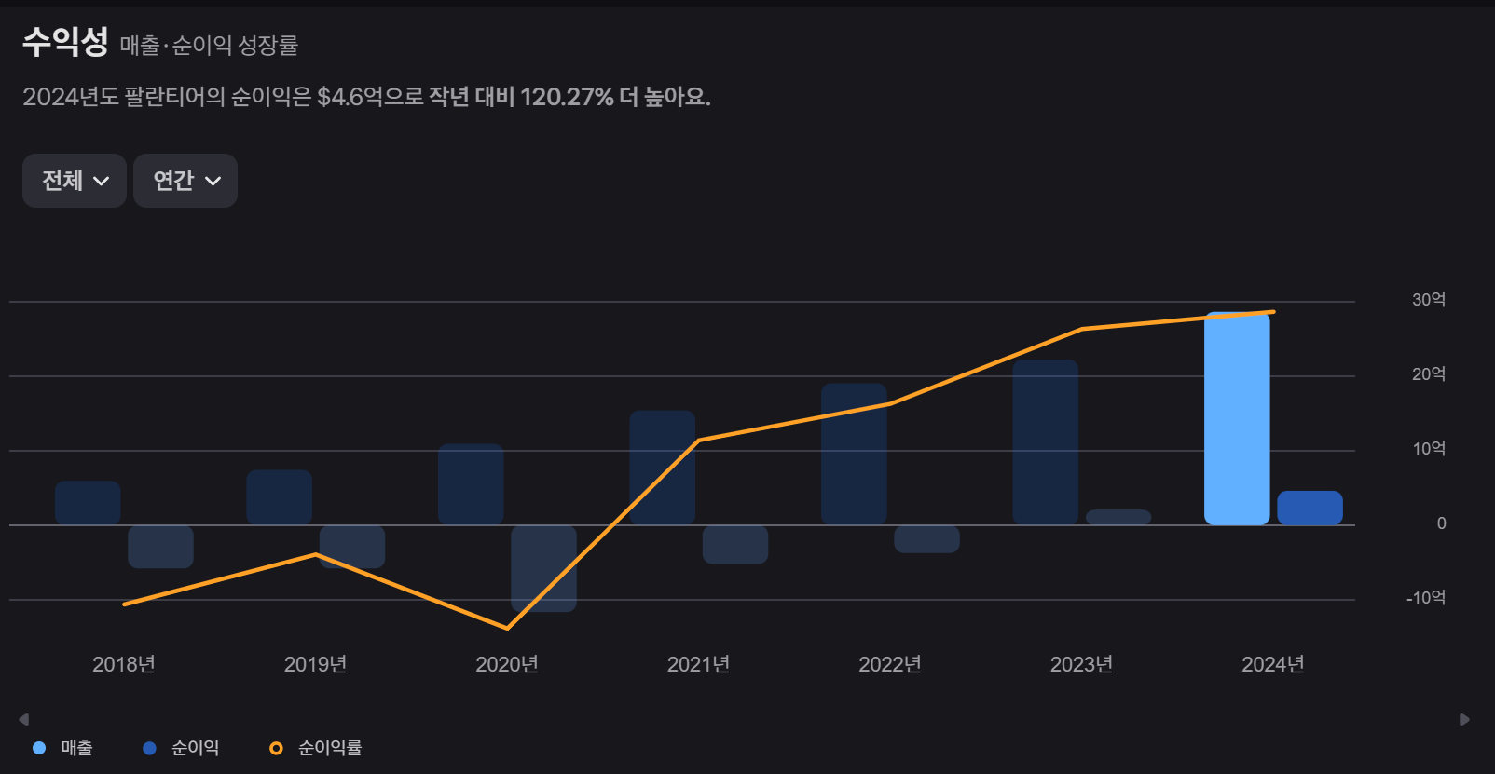The height and width of the screenshot is (774, 1495).
Task: Select the 2021 negative net income bar
Action: (x=735, y=544)
